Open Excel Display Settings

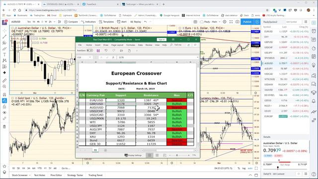(133, 155)
